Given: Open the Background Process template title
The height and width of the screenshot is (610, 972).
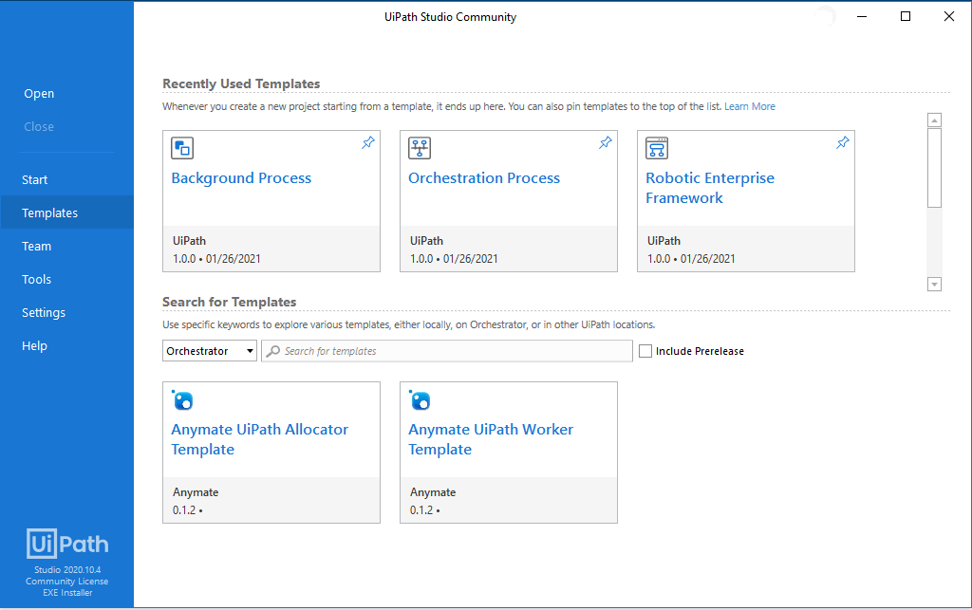Looking at the screenshot, I should tap(241, 178).
